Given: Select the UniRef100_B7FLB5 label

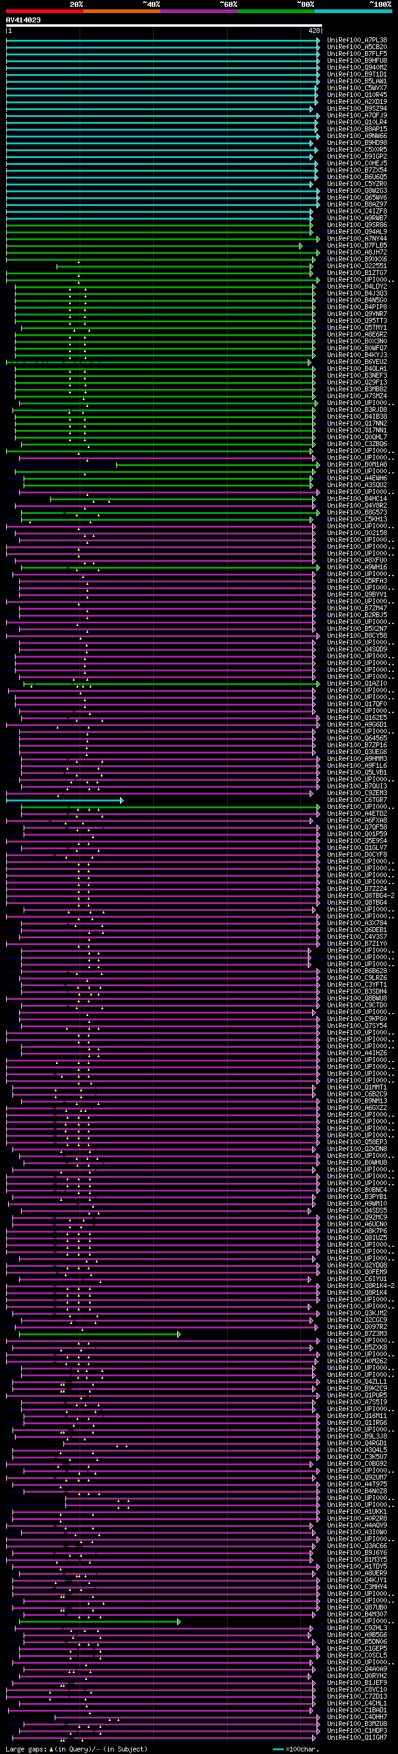Looking at the screenshot, I should (x=357, y=245).
